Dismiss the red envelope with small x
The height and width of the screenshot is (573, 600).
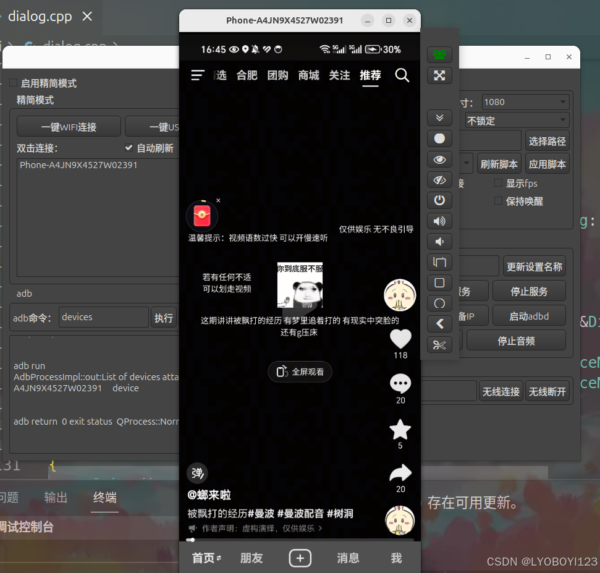pos(218,200)
